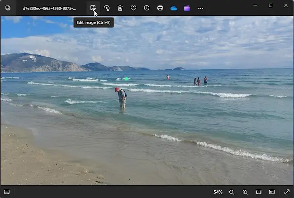View actual size with the 1:1 icon
The image size is (294, 198).
[x=272, y=192]
